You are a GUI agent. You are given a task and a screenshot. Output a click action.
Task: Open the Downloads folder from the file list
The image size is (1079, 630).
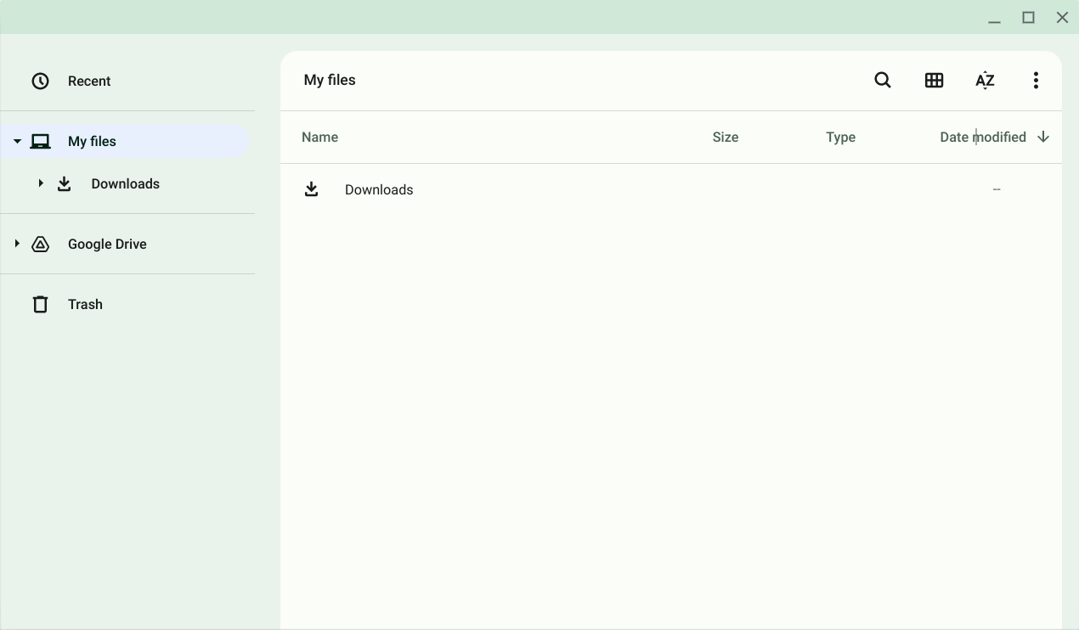[x=379, y=189]
